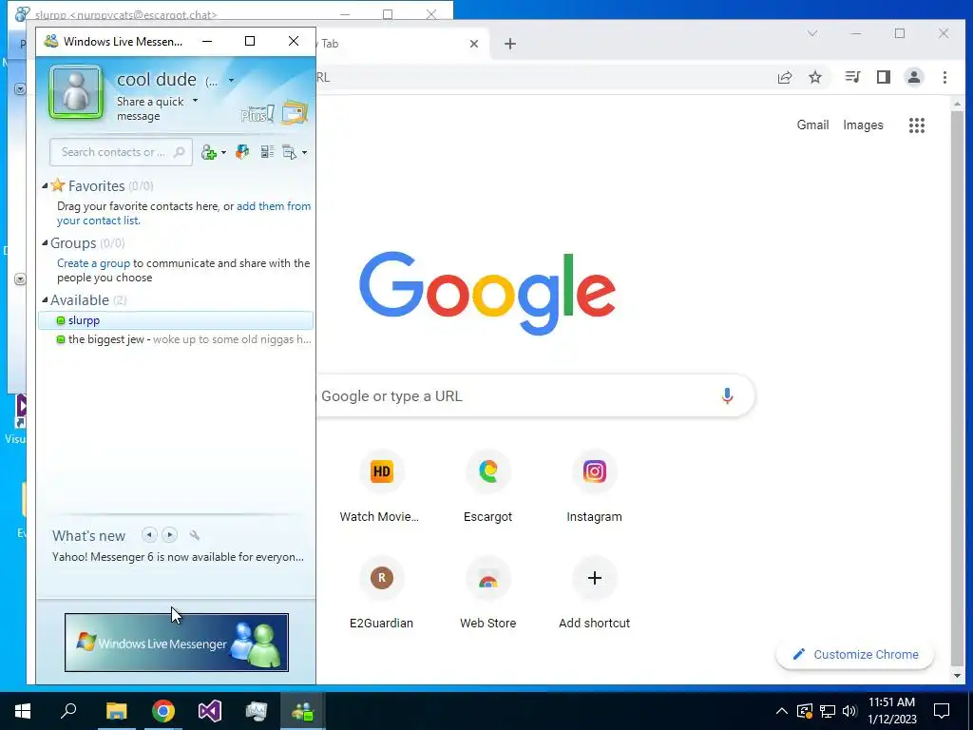Click the Chrome scrollbar down arrow
Image resolution: width=973 pixels, height=730 pixels.
tap(956, 676)
